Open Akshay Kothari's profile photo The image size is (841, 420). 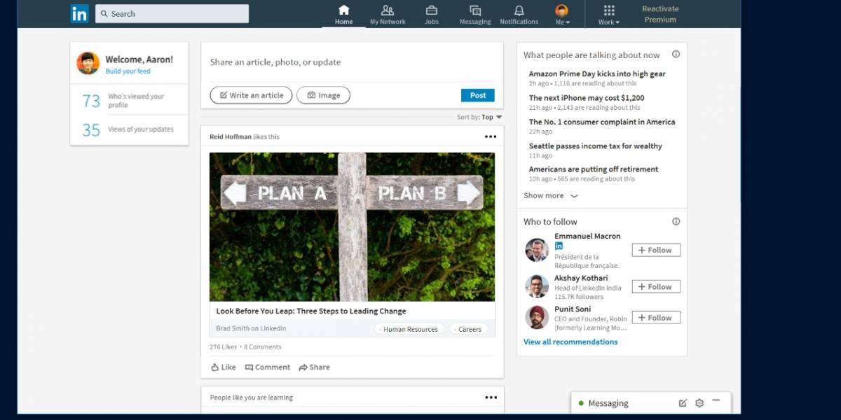pyautogui.click(x=537, y=286)
